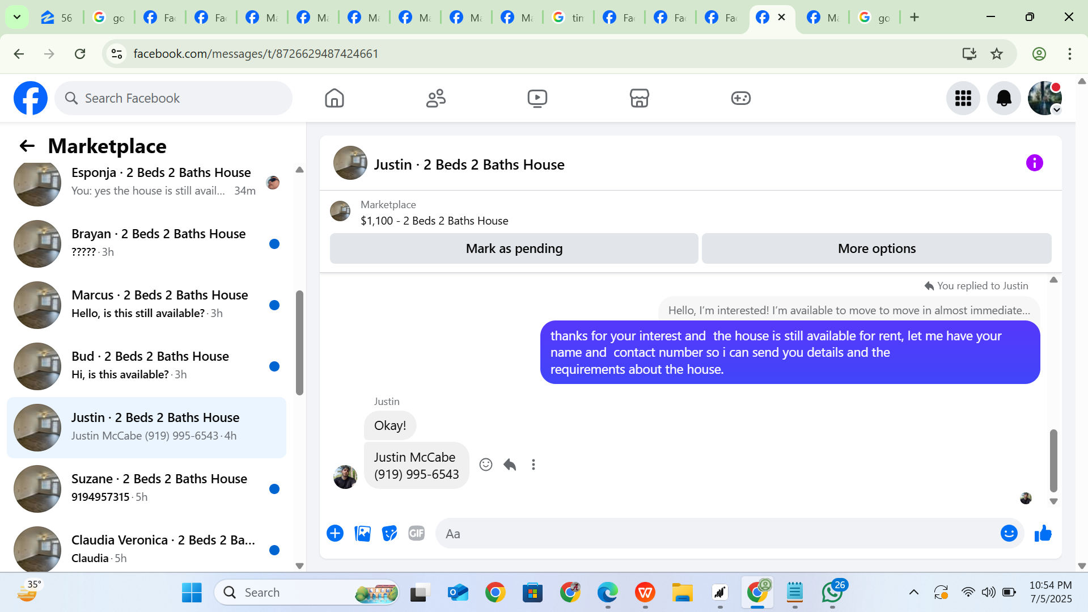Choose a GIF in composer
This screenshot has width=1088, height=612.
tap(417, 533)
